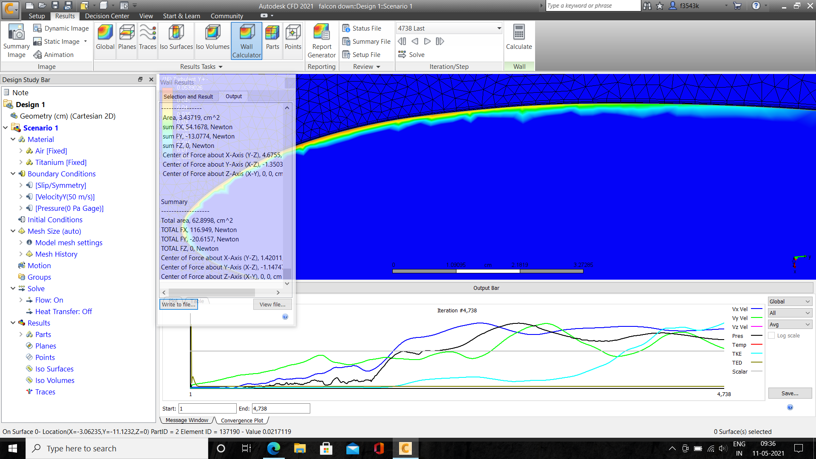816x459 pixels.
Task: Toggle Heat Transfer to On
Action: (64, 311)
